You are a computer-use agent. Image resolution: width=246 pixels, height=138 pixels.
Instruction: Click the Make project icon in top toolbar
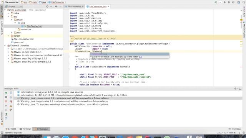(216, 2)
